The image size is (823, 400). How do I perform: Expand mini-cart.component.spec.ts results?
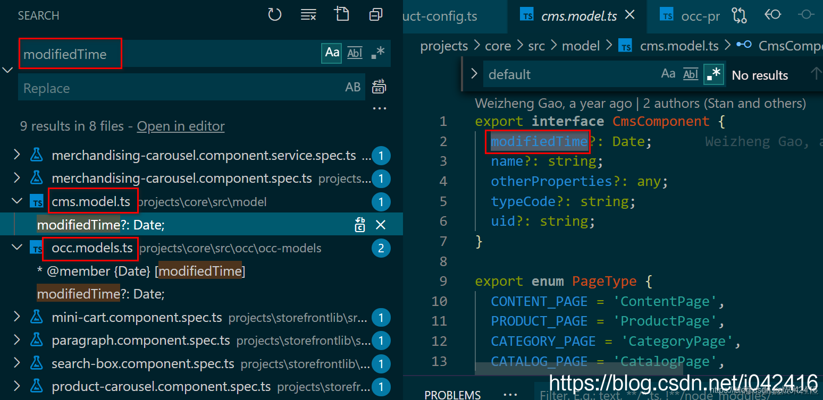click(x=17, y=317)
